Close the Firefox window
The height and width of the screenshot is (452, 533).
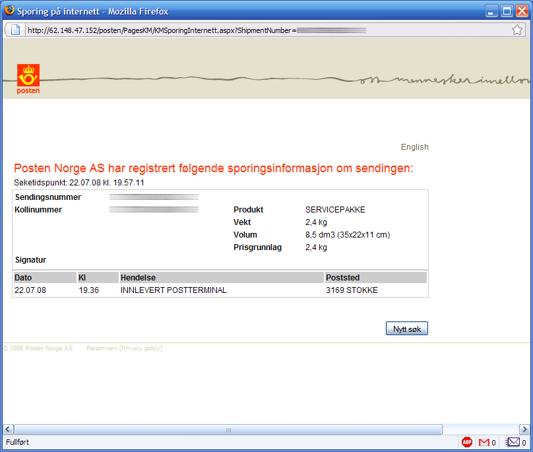pyautogui.click(x=522, y=11)
